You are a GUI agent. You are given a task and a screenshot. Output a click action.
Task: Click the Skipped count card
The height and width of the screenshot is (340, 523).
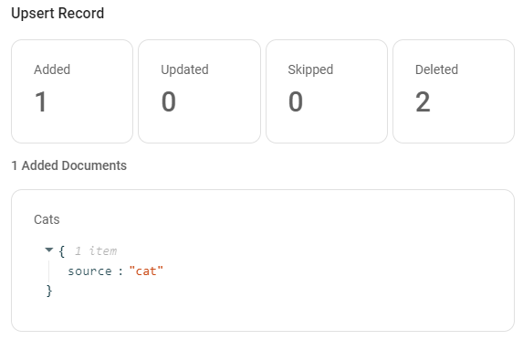click(x=327, y=91)
